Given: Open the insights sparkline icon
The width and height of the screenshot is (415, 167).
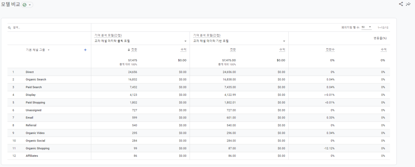Looking at the screenshot, I should (408, 4).
